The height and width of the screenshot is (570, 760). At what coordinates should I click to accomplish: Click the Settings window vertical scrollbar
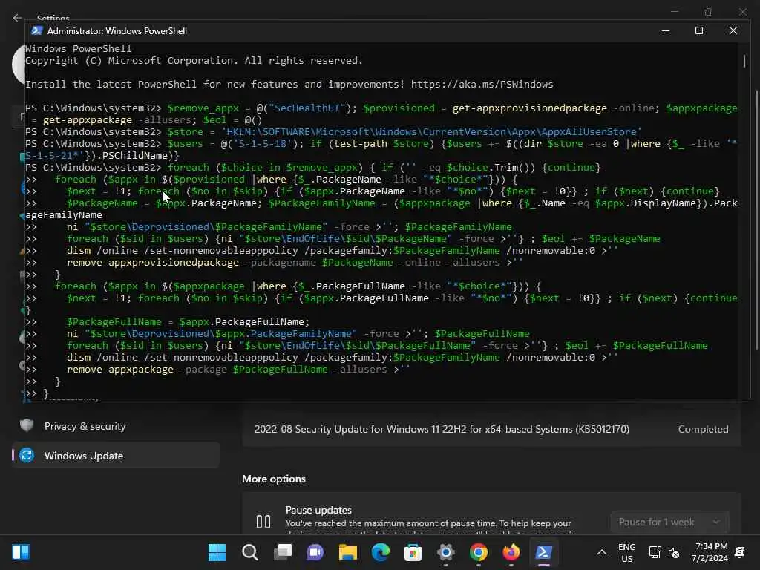[x=756, y=219]
